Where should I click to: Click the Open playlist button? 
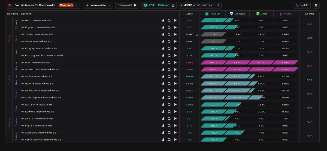[x=127, y=5]
